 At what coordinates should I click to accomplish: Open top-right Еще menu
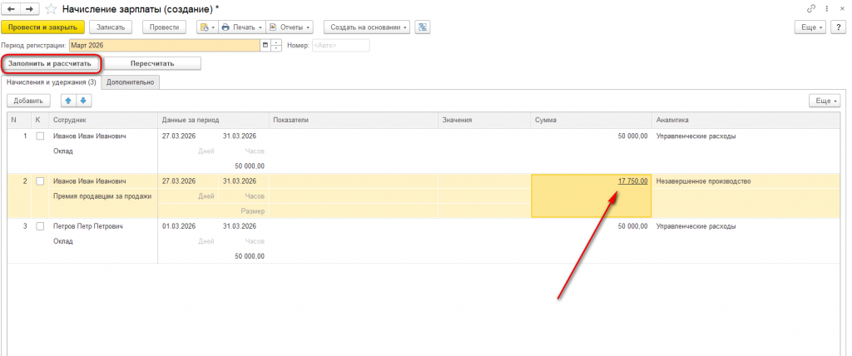810,27
